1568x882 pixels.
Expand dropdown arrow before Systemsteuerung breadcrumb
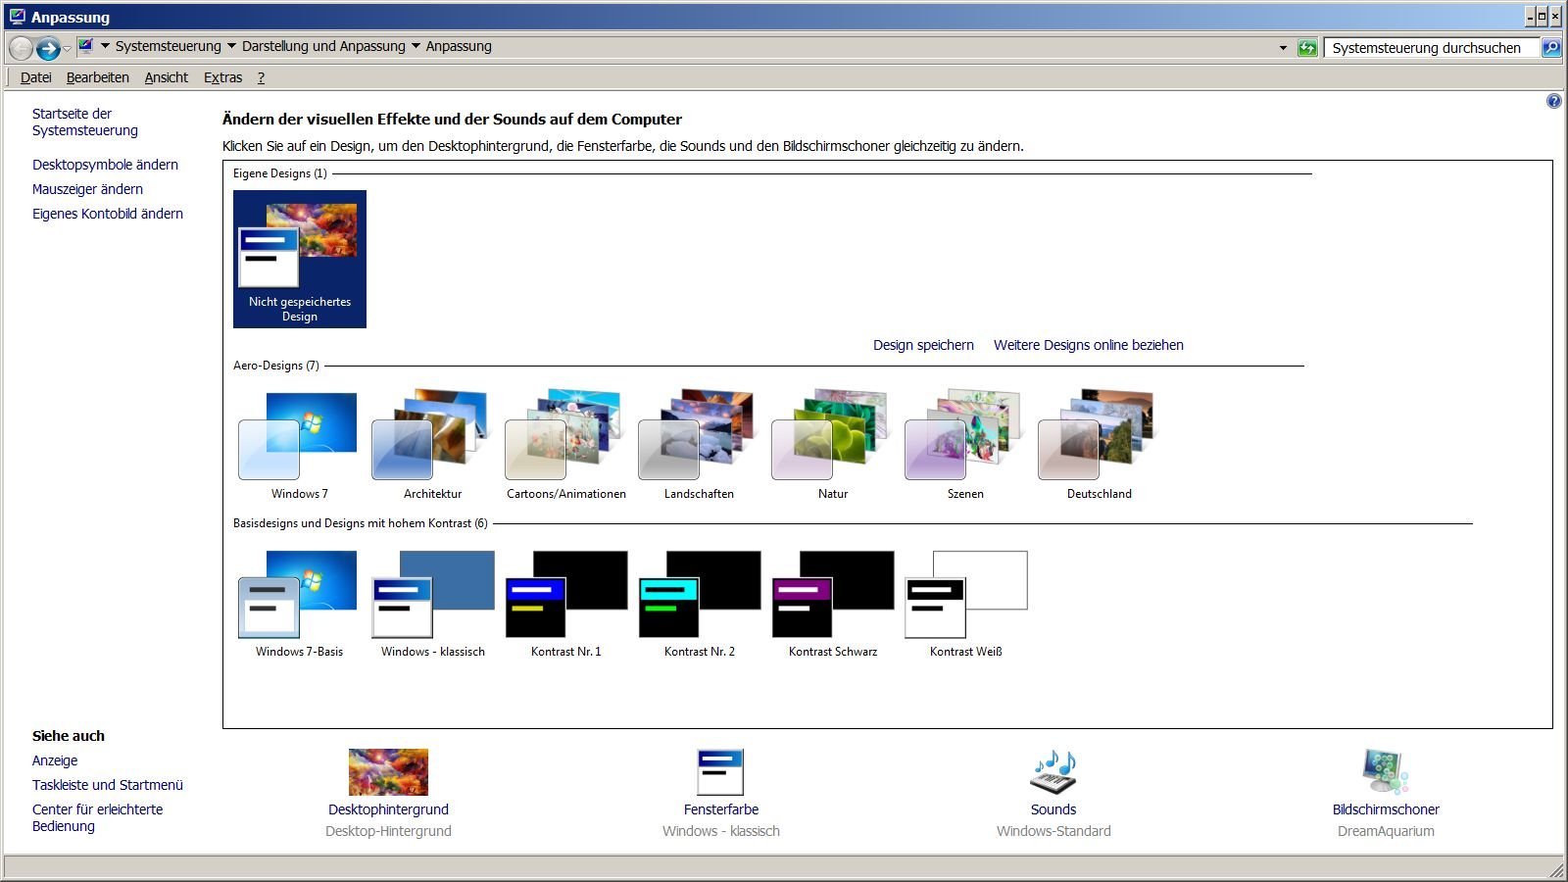(105, 46)
